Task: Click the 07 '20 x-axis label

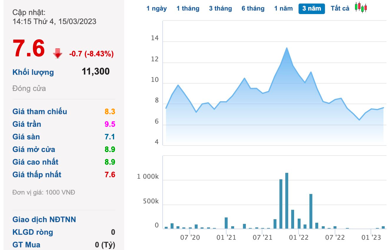Action: tap(190, 237)
